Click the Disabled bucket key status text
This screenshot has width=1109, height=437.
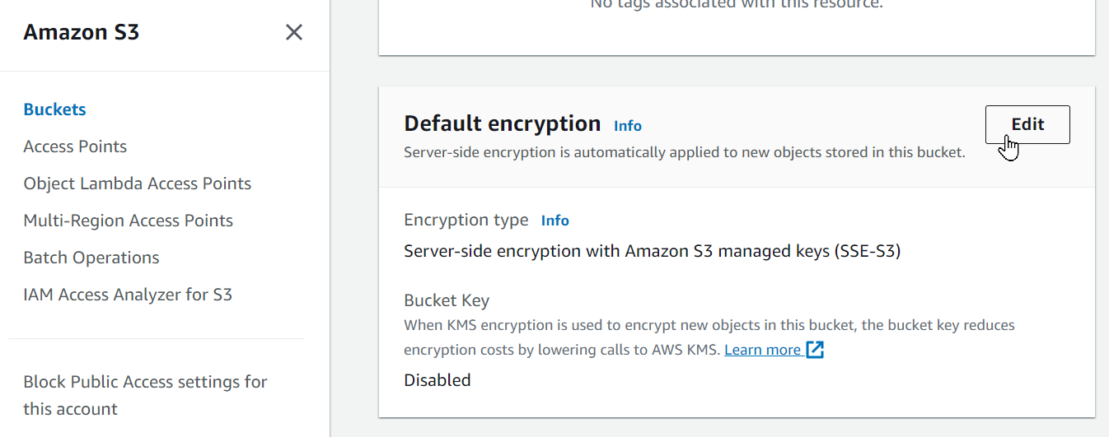[438, 380]
